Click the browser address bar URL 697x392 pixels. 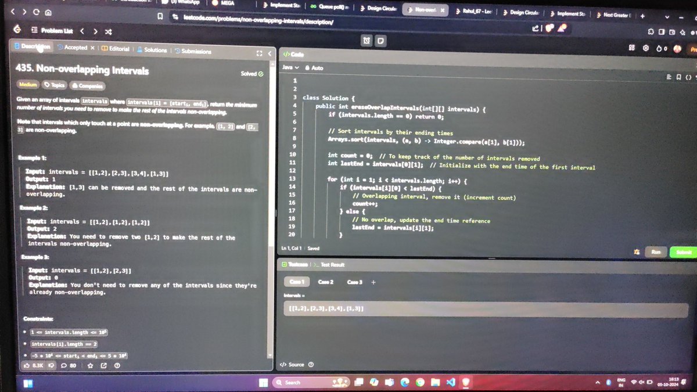258,19
